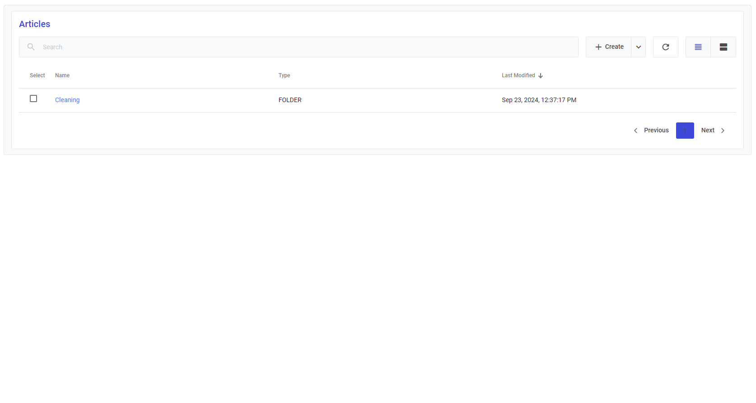
Task: Refresh the articles list
Action: point(665,47)
